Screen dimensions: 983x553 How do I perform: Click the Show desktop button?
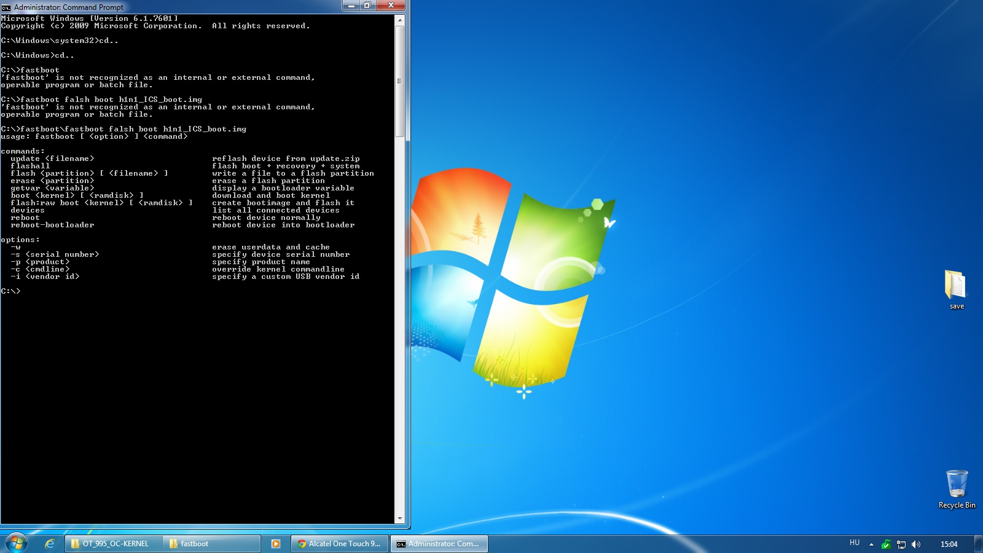coord(978,544)
